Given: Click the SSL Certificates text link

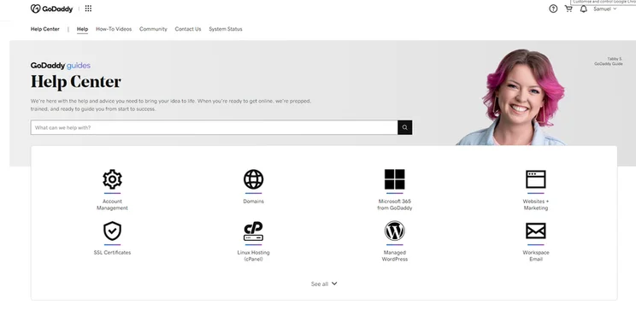Looking at the screenshot, I should click(112, 253).
